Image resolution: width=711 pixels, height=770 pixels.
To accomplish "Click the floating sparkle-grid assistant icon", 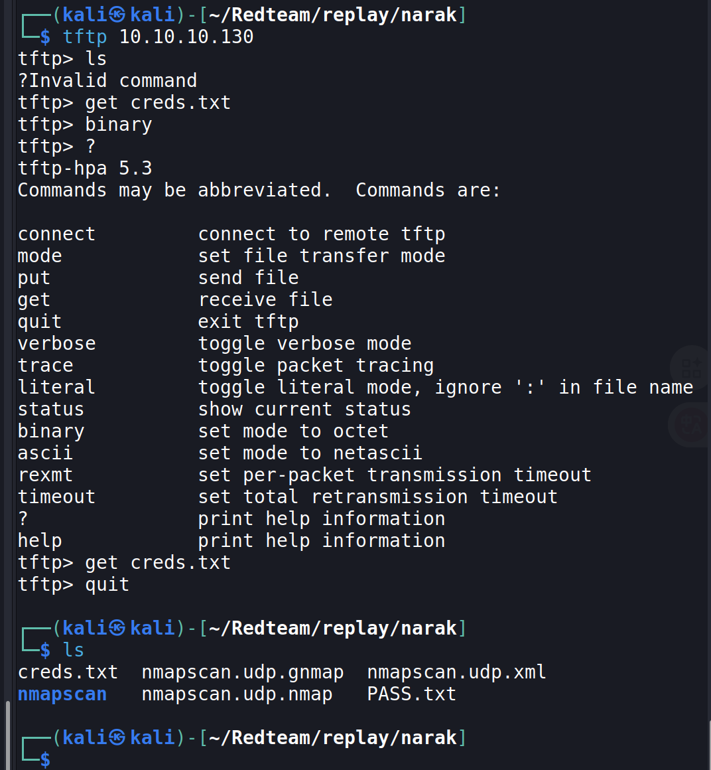I will click(x=691, y=367).
